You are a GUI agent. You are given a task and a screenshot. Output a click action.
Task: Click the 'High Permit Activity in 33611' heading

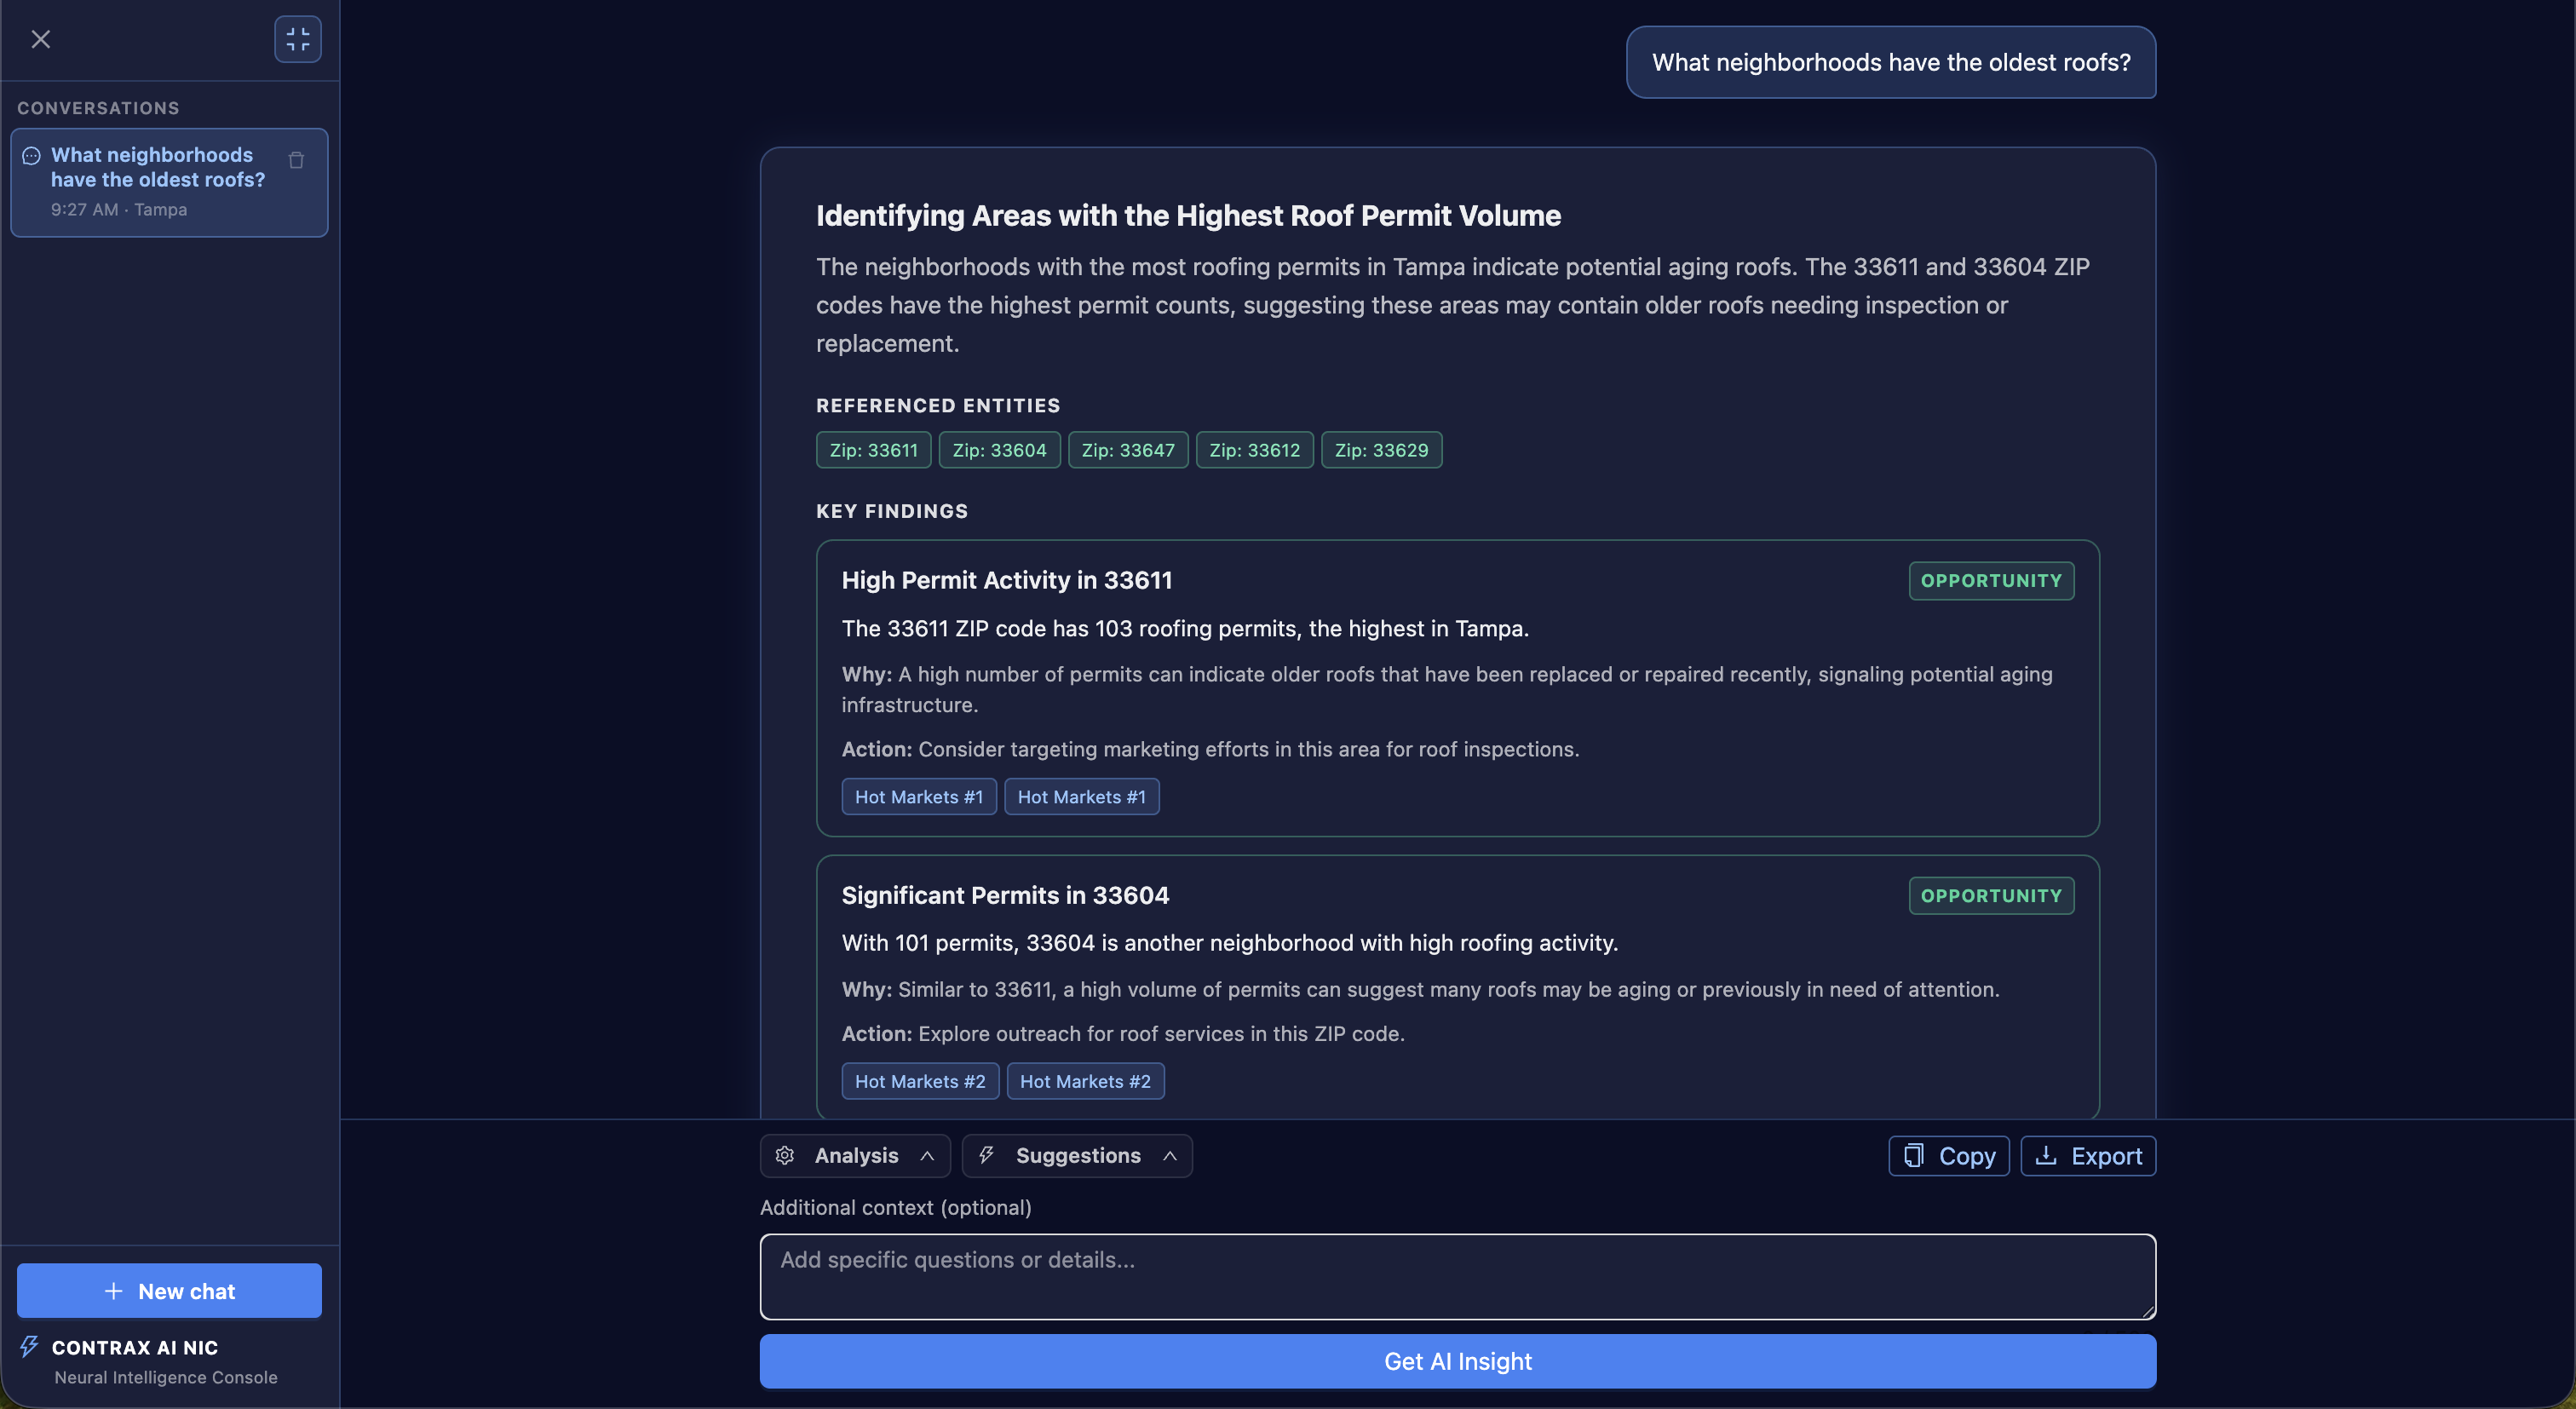(x=1006, y=580)
